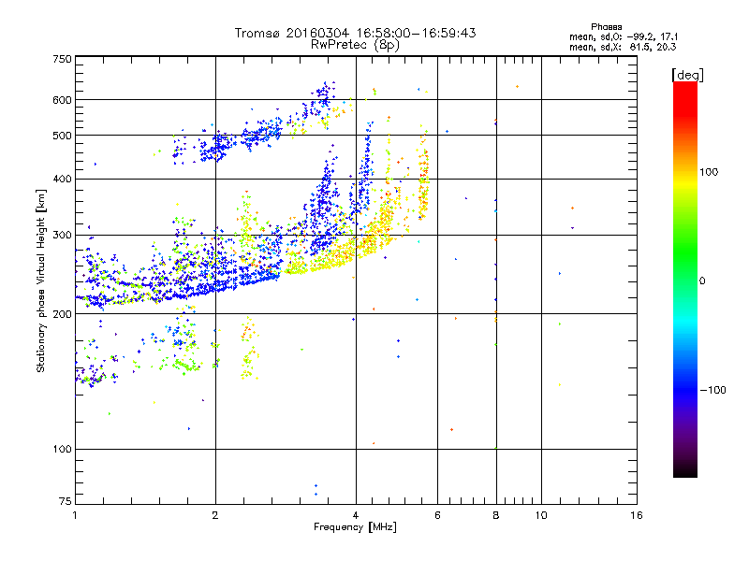Click the x-axis '6' frequency label
749x561 pixels.
[437, 515]
